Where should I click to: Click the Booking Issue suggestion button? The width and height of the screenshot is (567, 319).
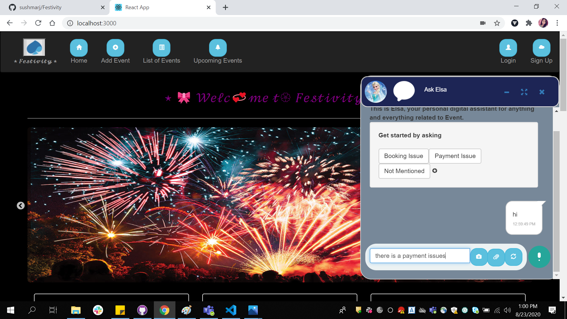click(x=403, y=156)
